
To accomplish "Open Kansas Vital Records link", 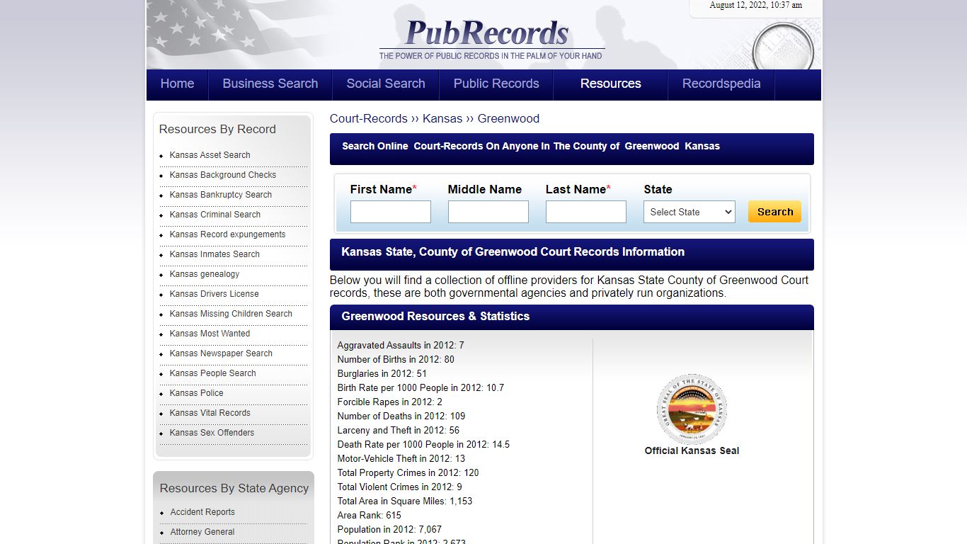I will [x=210, y=413].
